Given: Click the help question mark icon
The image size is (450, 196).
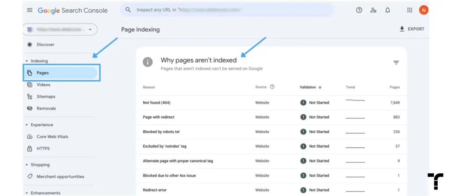Looking at the screenshot, I should [359, 10].
